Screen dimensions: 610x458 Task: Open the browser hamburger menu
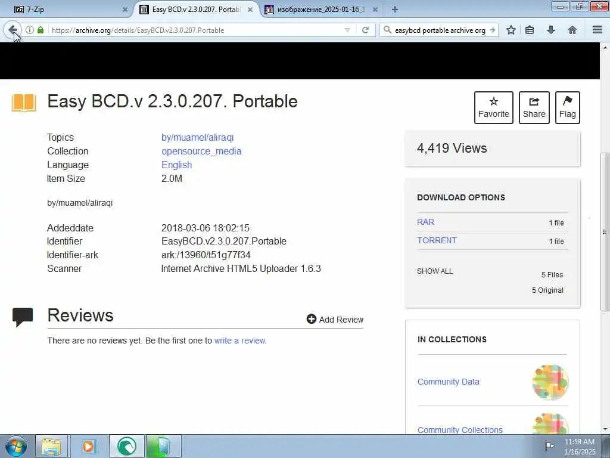coord(597,30)
